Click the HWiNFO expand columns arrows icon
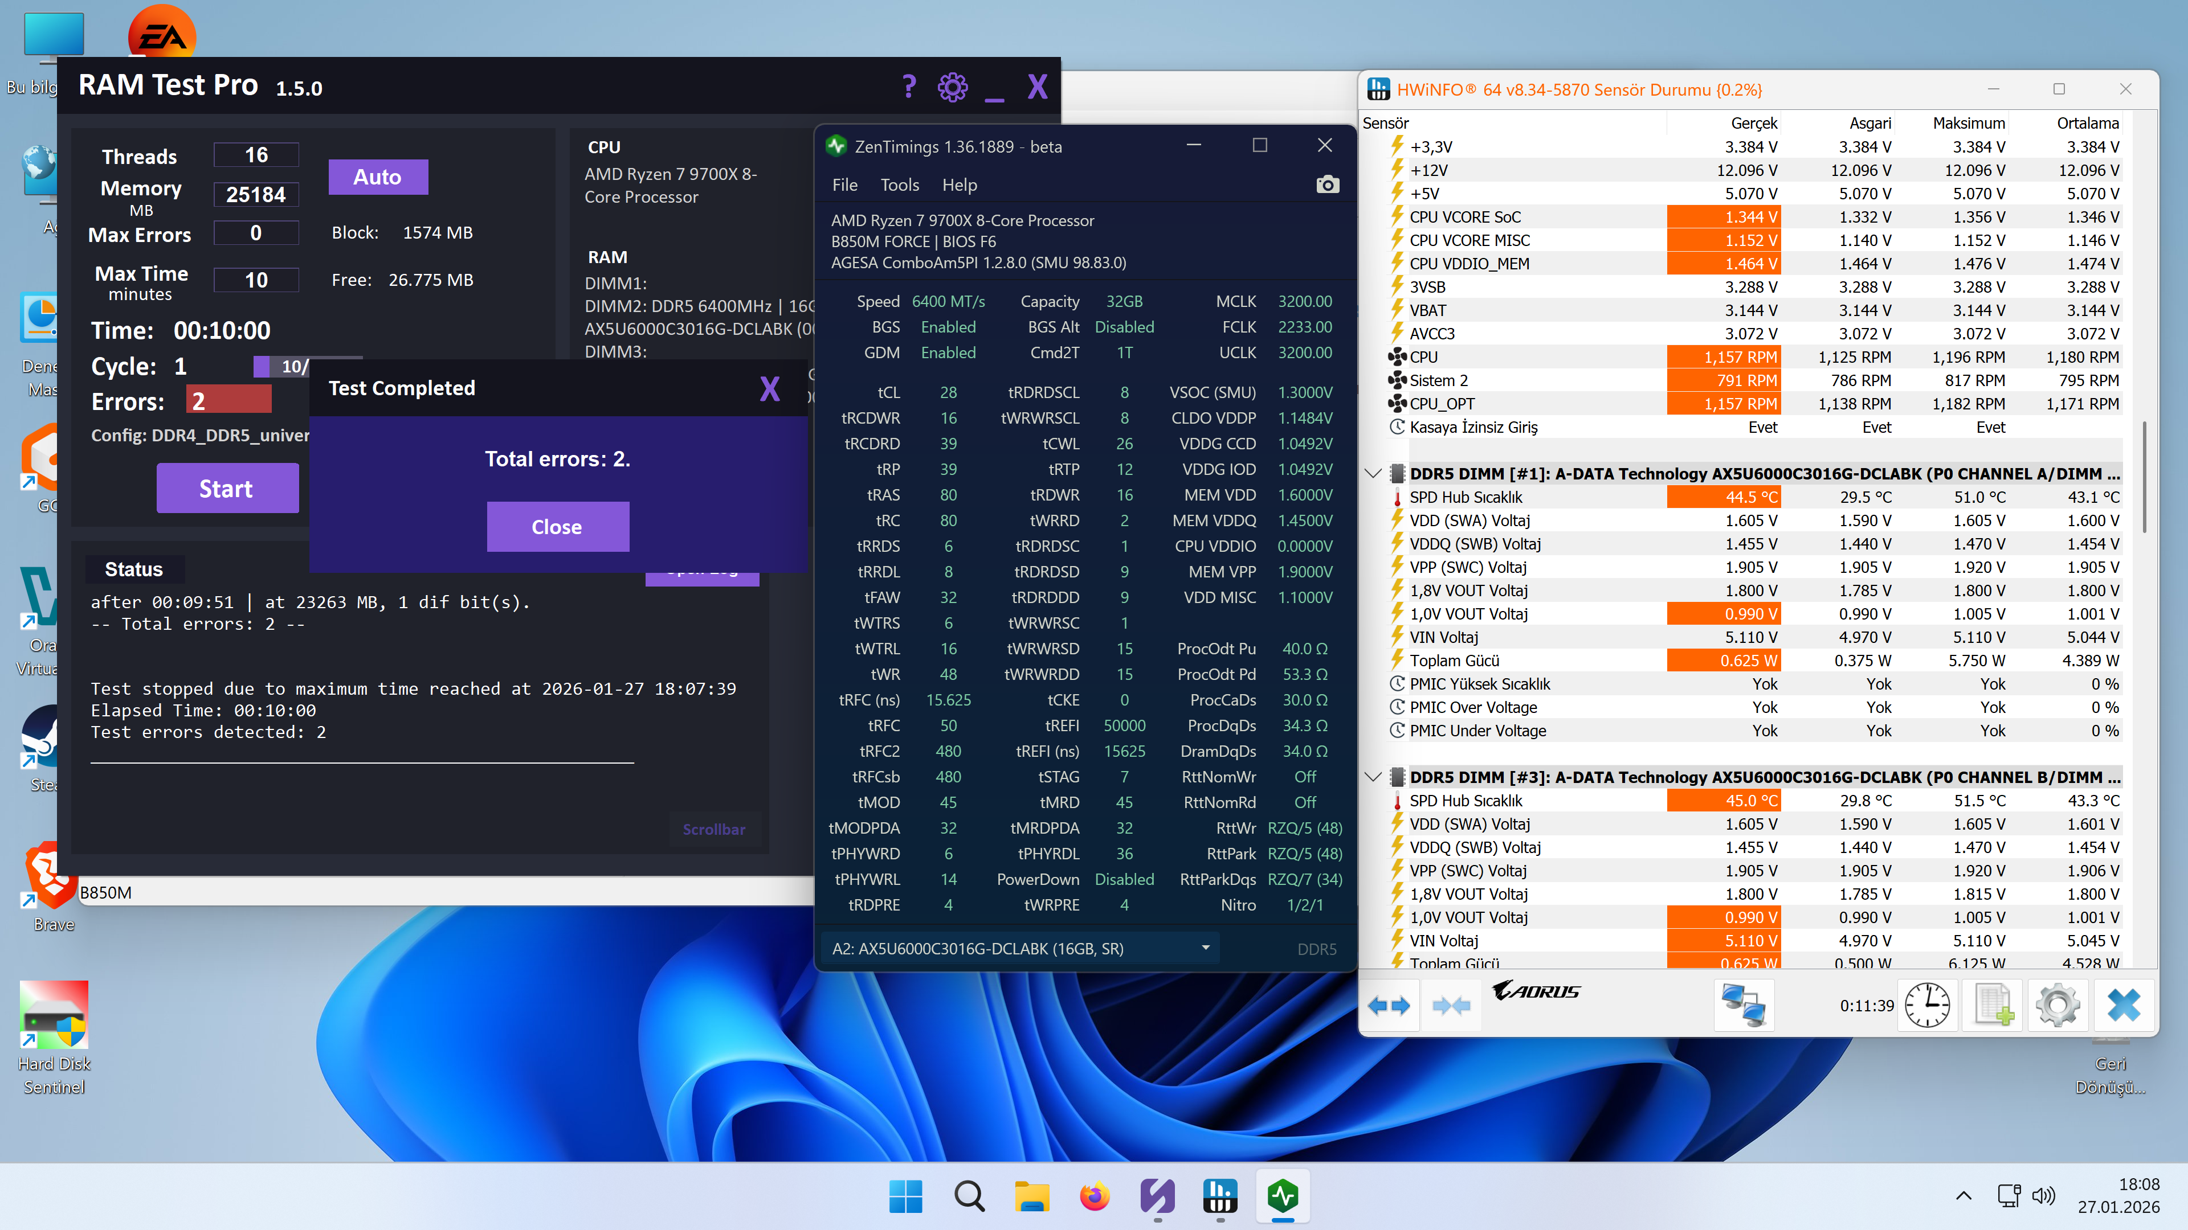The image size is (2188, 1230). pos(1390,1006)
